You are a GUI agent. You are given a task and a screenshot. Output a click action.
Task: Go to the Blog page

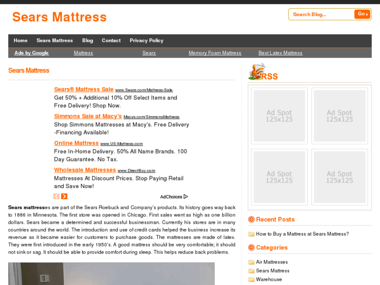[x=87, y=40]
